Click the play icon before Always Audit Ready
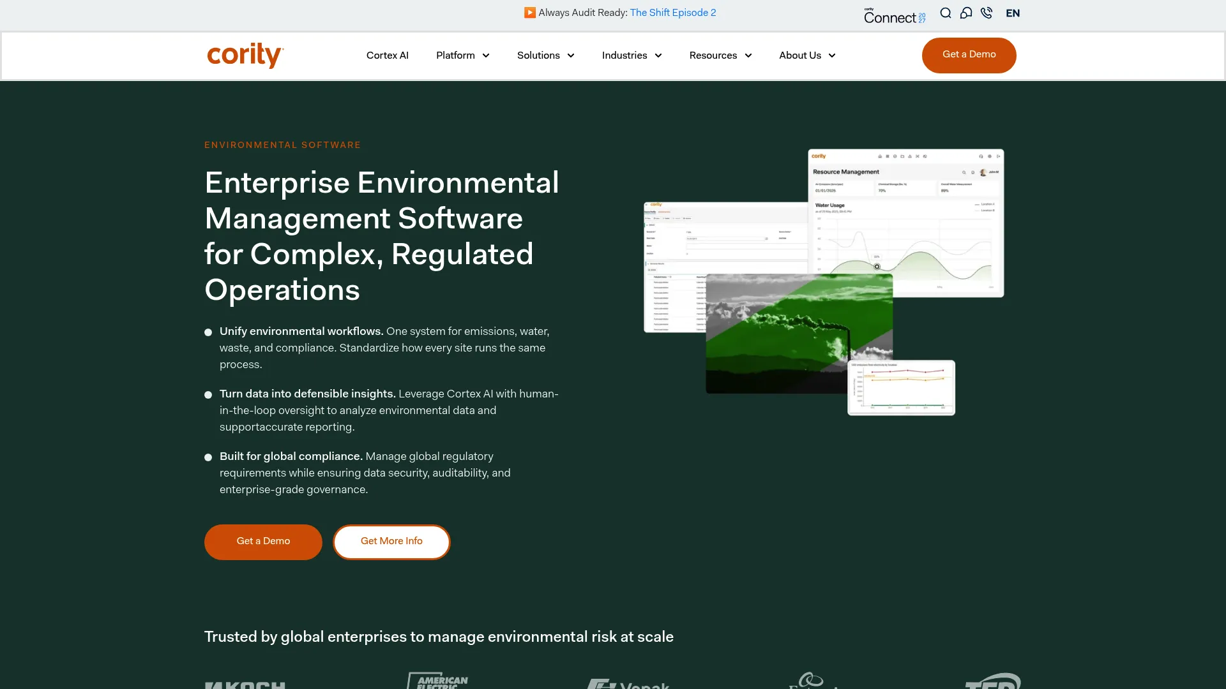This screenshot has height=689, width=1226. click(530, 13)
